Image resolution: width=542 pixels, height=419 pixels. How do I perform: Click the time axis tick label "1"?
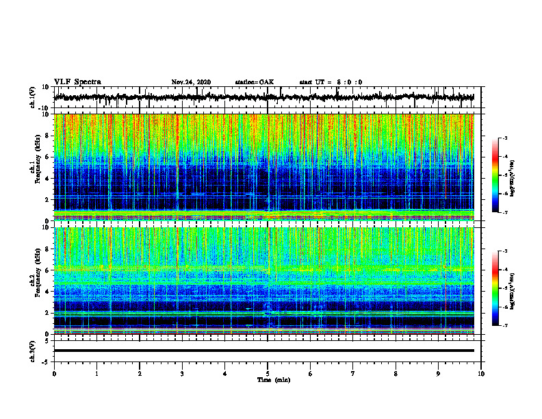coord(96,374)
